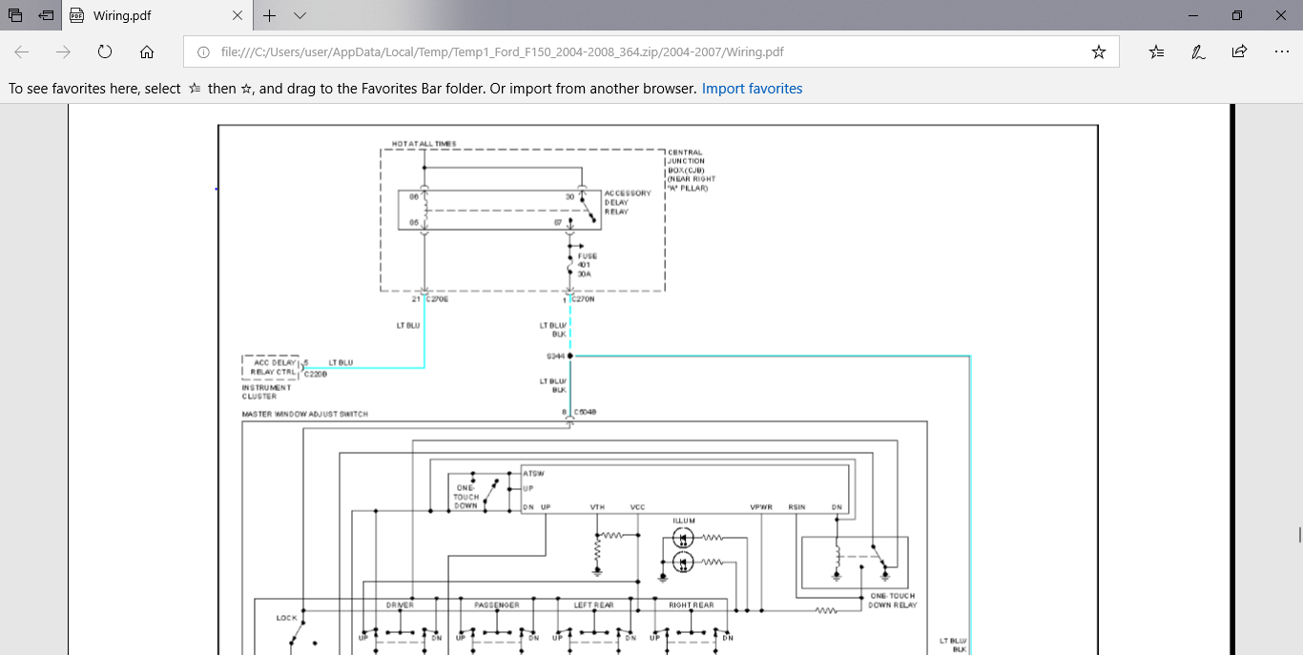
Task: Open the Favorites hub
Action: (x=1156, y=52)
